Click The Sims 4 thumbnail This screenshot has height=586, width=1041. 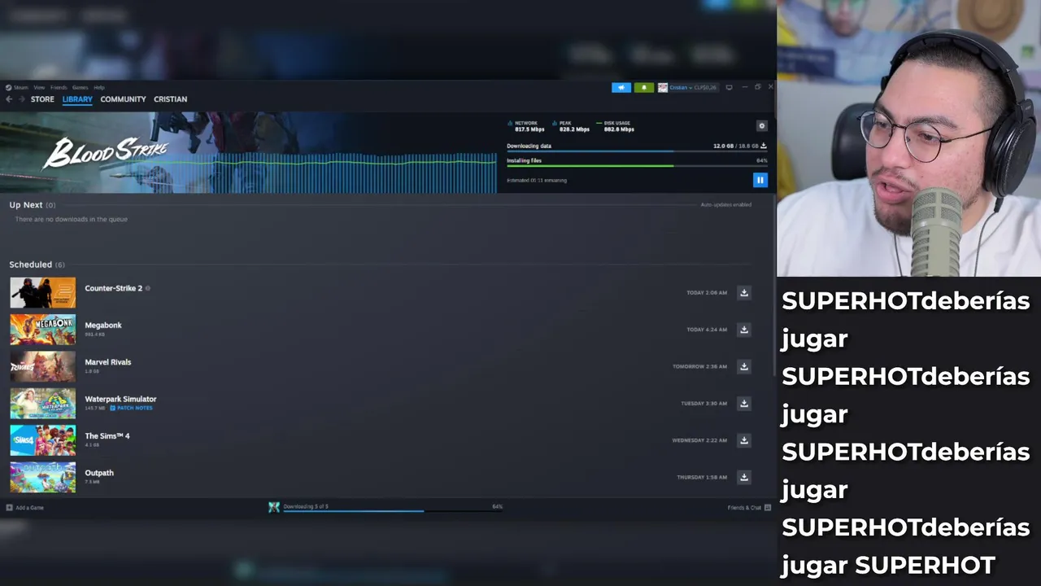tap(42, 440)
